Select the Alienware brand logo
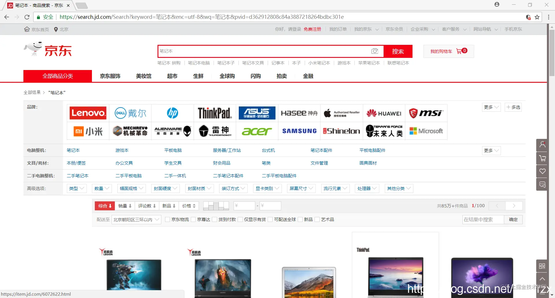The image size is (555, 298). (173, 131)
